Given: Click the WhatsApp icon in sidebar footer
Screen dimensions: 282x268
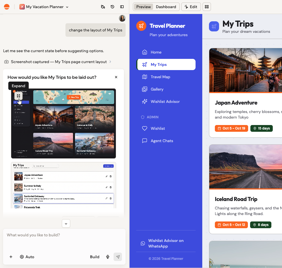Looking at the screenshot, I should coord(143,243).
